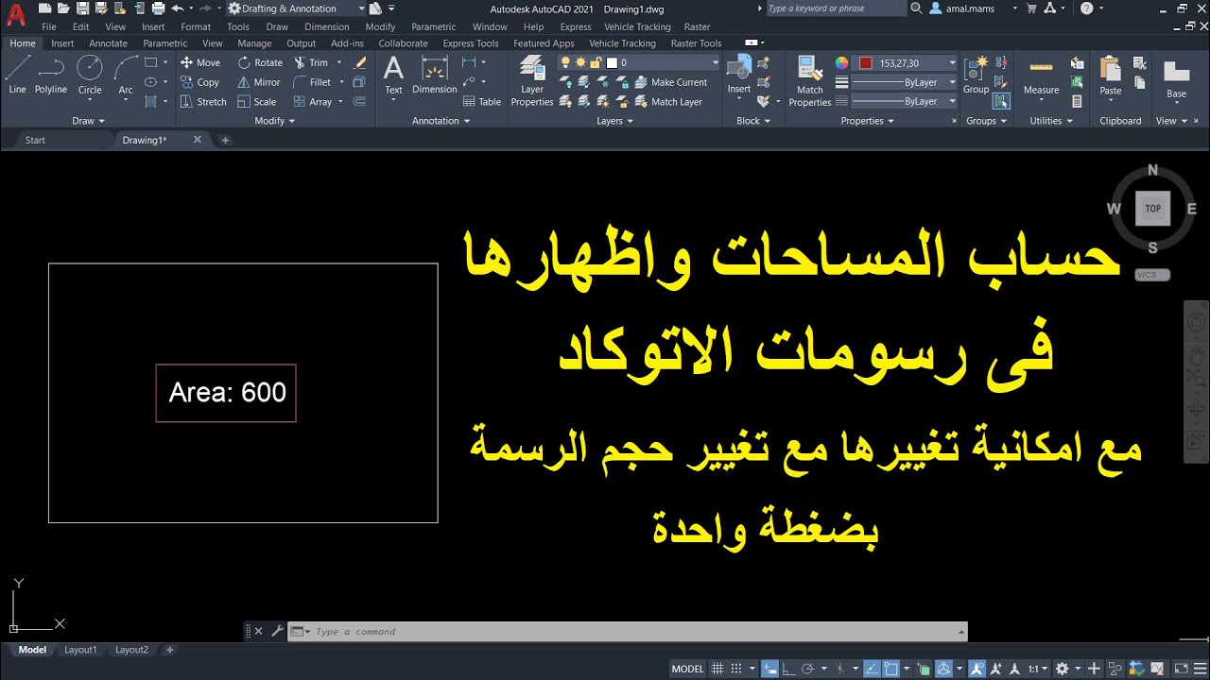Open the annotation scale 1:1 dropdown
This screenshot has width=1210, height=680.
coord(1036,669)
